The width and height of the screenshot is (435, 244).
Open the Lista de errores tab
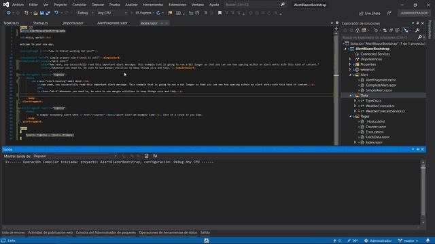click(13, 232)
